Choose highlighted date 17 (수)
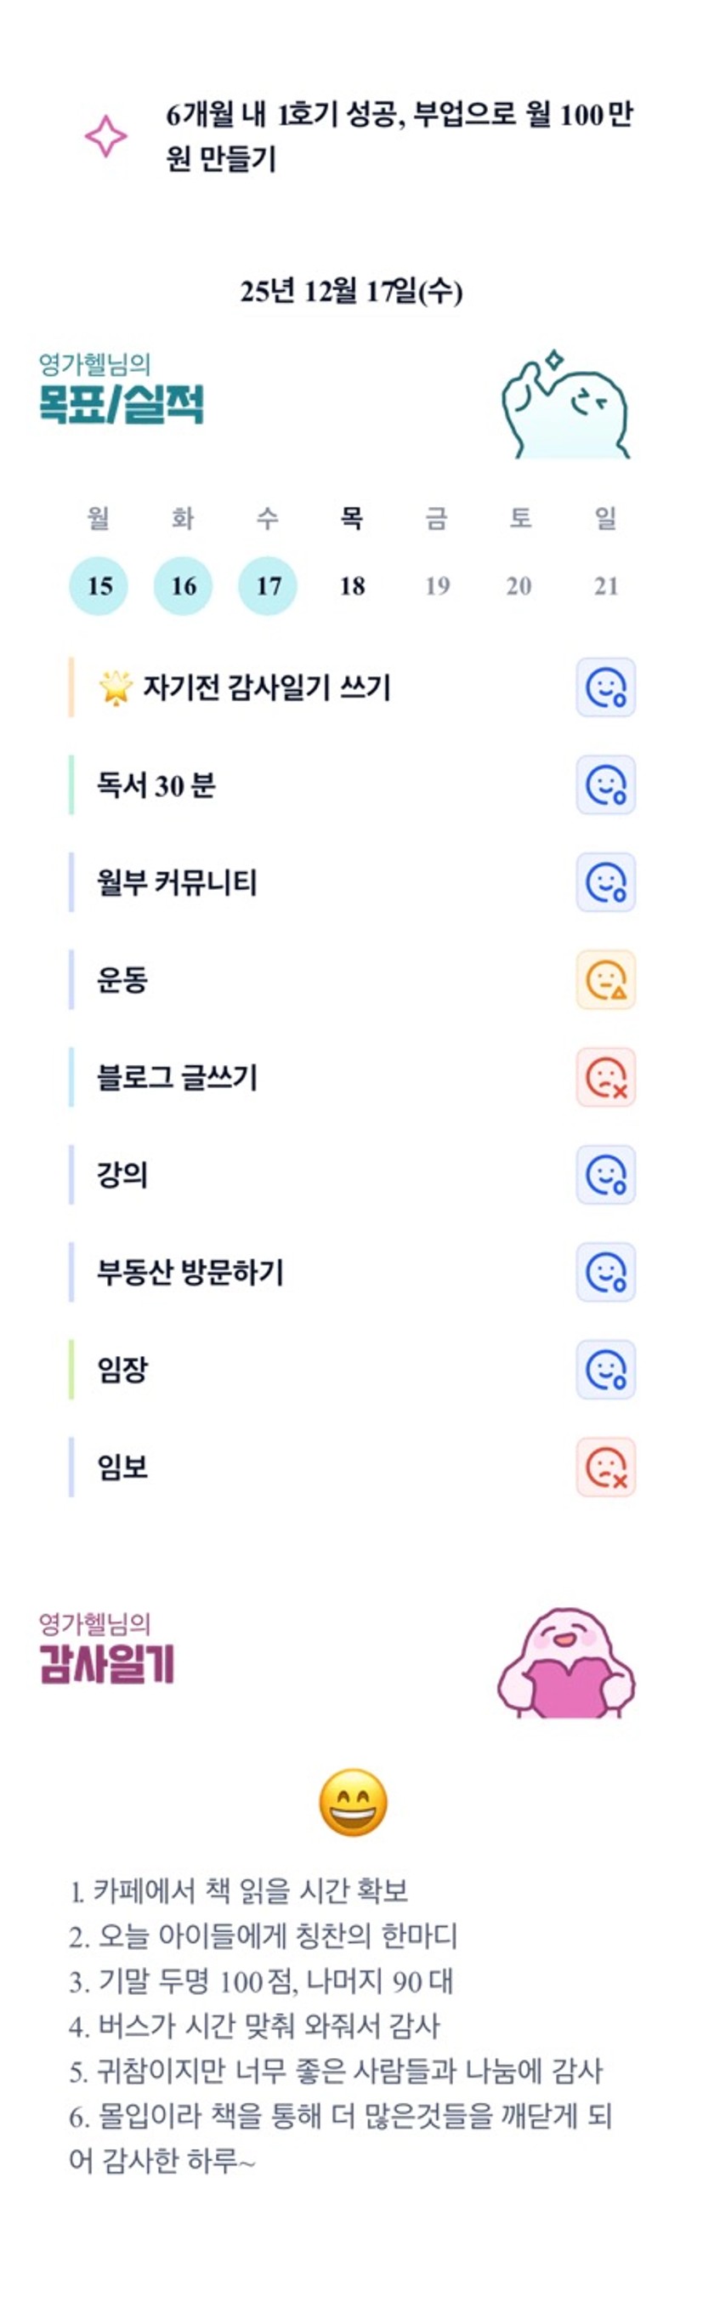 (x=267, y=585)
